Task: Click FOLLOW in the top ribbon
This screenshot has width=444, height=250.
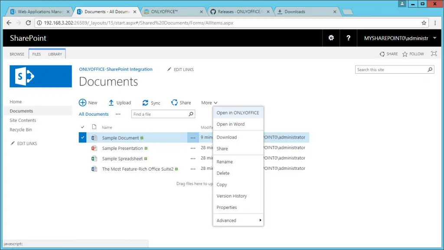Action: pyautogui.click(x=413, y=54)
